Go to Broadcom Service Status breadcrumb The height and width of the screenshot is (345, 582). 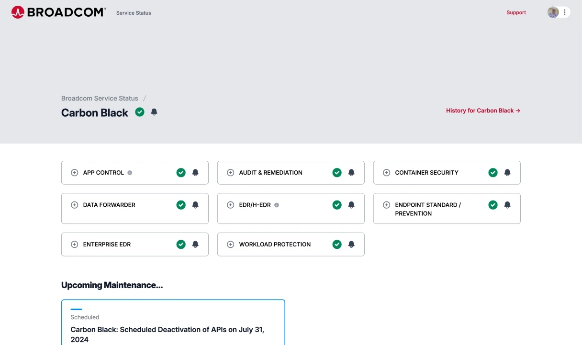coord(100,99)
